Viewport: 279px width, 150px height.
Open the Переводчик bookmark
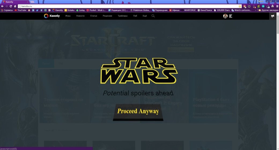pyautogui.click(x=160, y=10)
